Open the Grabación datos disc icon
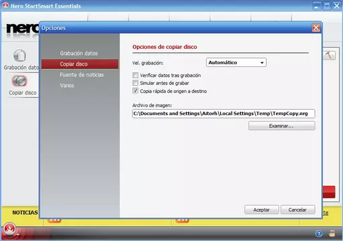The height and width of the screenshot is (241, 343). tap(19, 56)
